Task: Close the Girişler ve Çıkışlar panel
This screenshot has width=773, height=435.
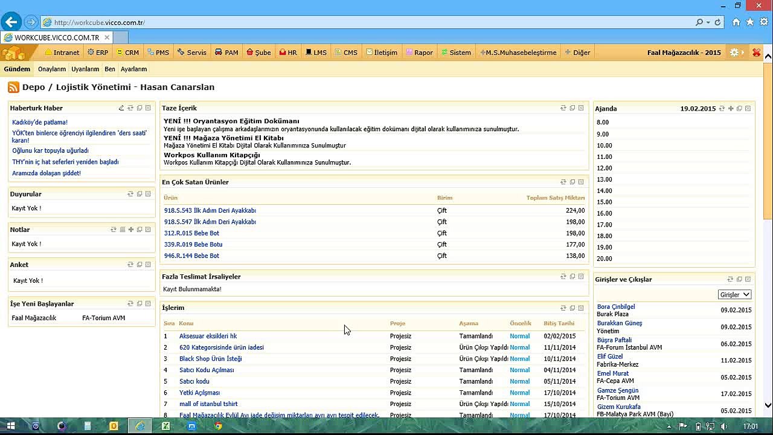Action: pos(748,279)
